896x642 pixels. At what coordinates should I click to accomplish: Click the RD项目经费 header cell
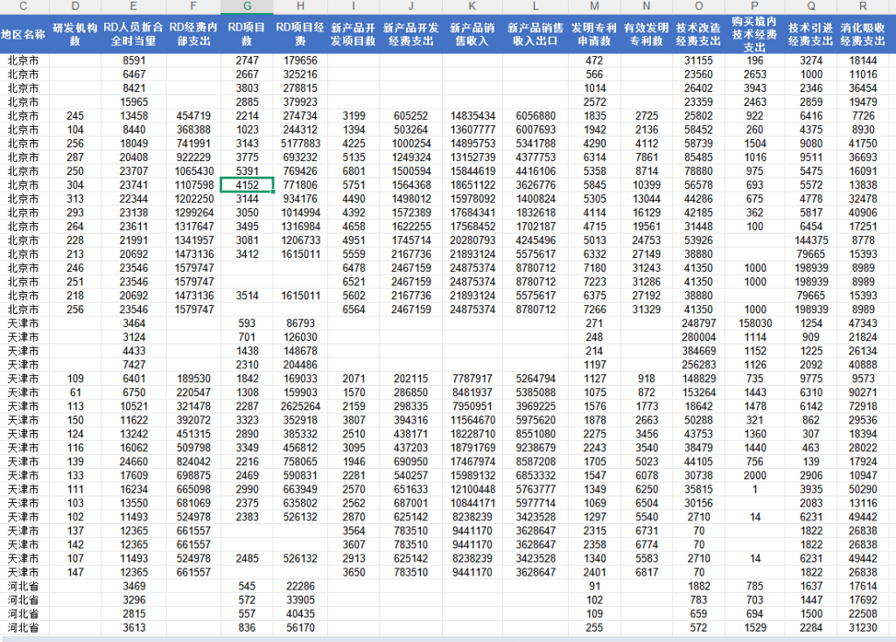pyautogui.click(x=300, y=35)
